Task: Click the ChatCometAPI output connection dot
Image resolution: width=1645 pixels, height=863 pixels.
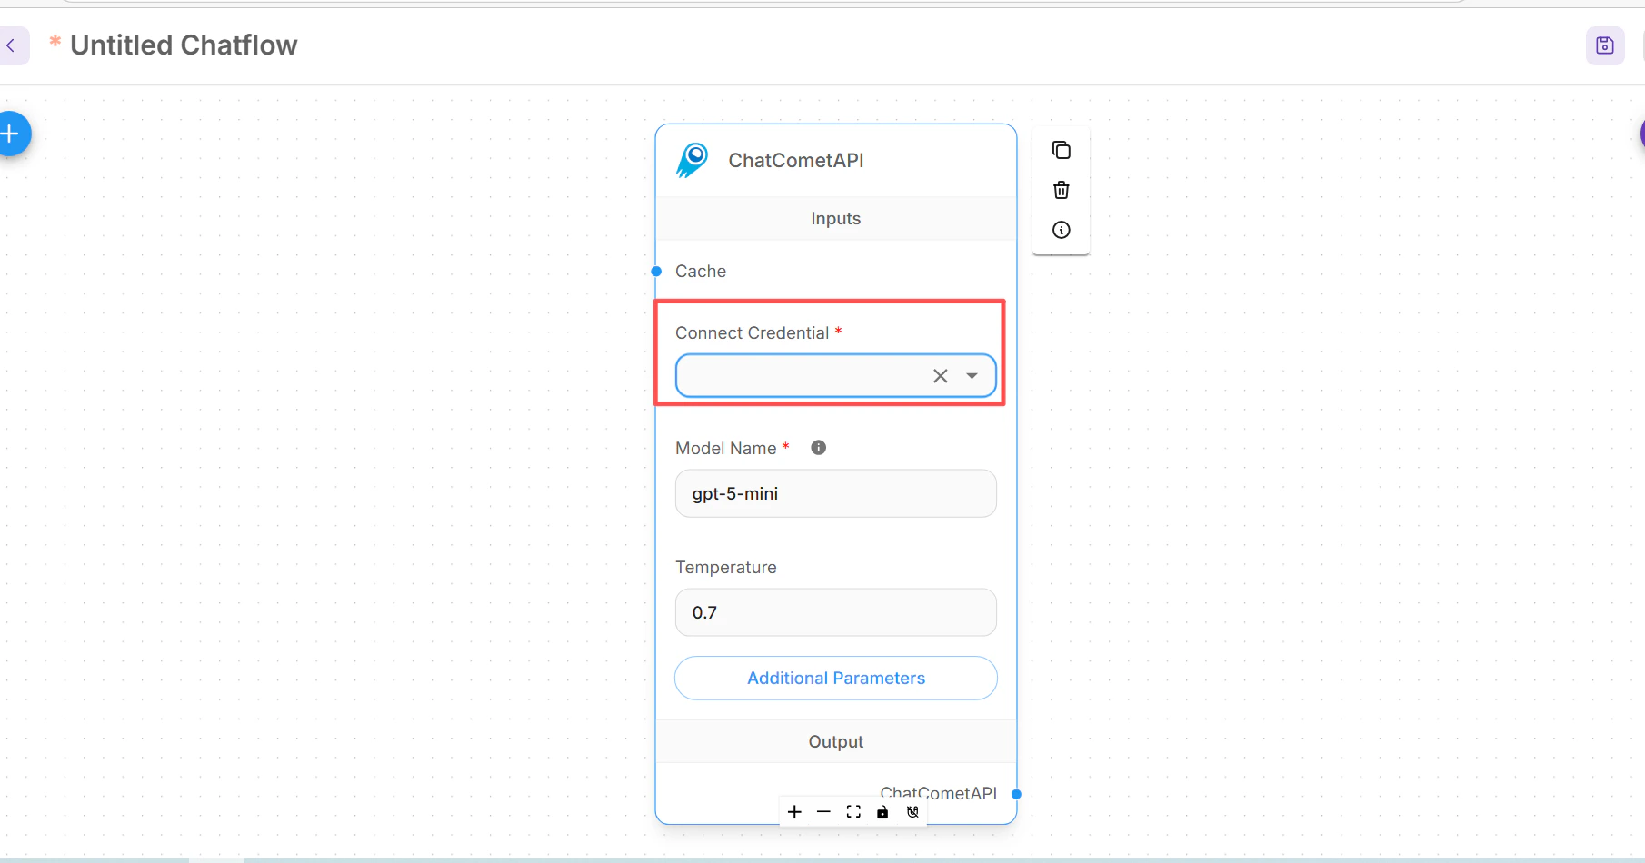Action: (x=1017, y=794)
